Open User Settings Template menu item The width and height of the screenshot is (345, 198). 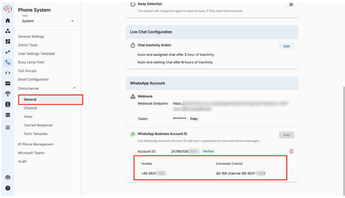click(x=36, y=54)
